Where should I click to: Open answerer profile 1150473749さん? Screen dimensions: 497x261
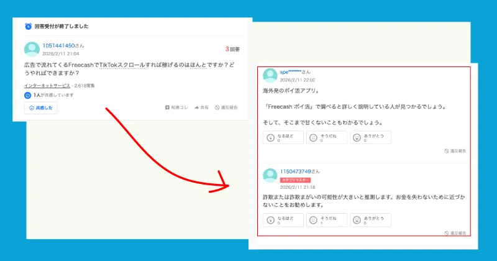click(x=300, y=172)
